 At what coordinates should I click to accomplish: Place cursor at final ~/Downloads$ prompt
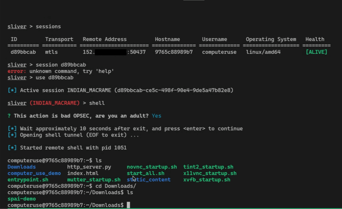tap(128, 205)
